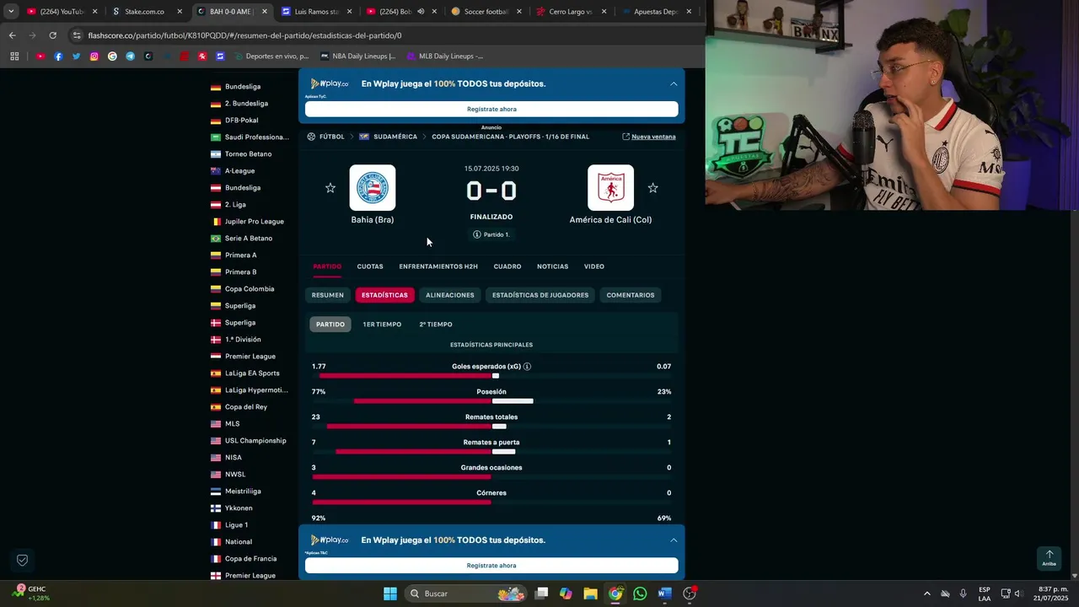Image resolution: width=1079 pixels, height=607 pixels.
Task: Open RESUMEN sub-tab
Action: coord(328,295)
